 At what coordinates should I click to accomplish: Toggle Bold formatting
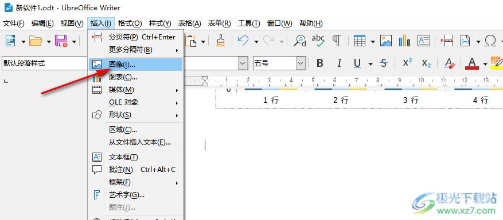tap(320, 63)
